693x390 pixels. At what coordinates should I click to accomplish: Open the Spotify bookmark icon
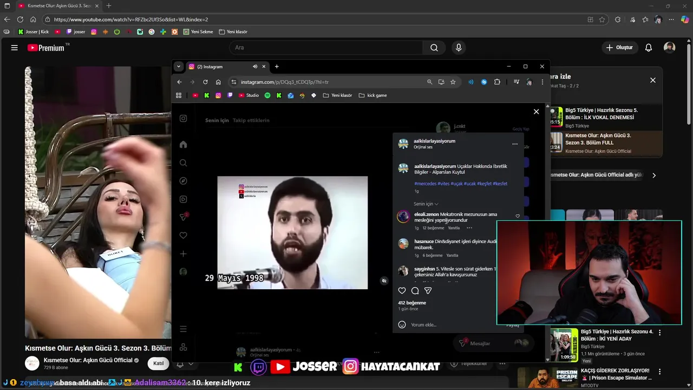pyautogui.click(x=267, y=95)
